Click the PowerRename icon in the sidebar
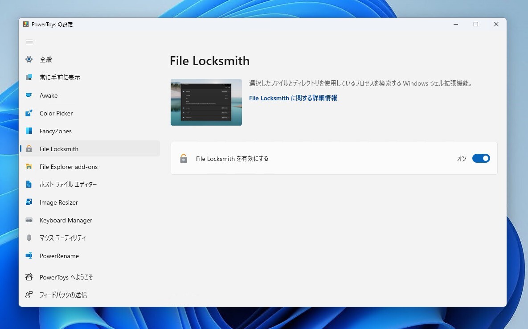 point(29,256)
